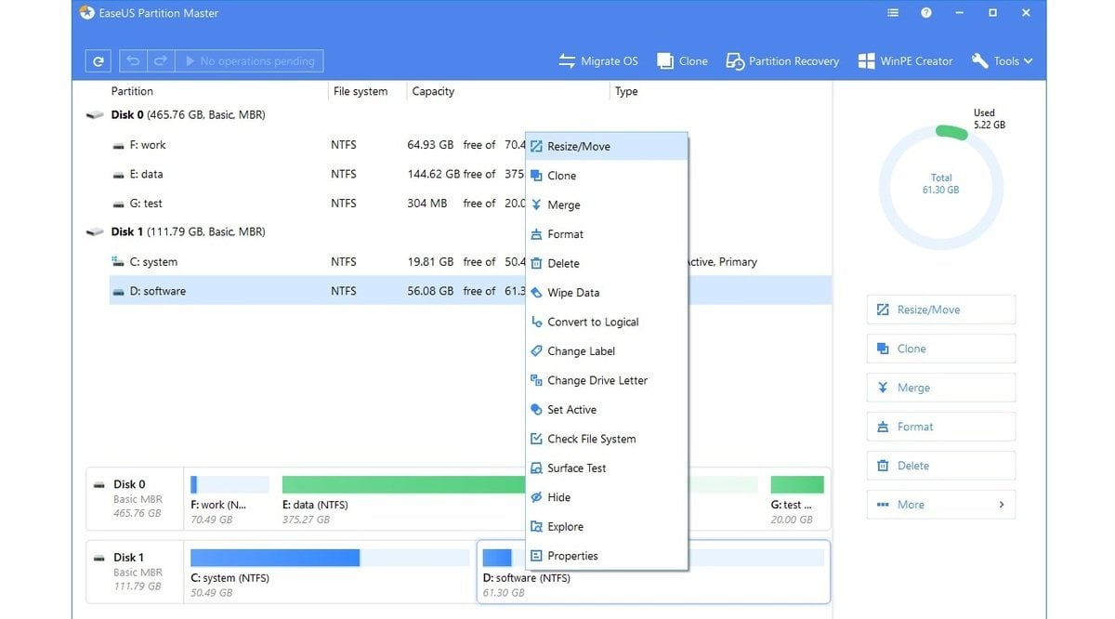Choose Resize/Move in context menu
The height and width of the screenshot is (619, 1115).
coord(607,147)
